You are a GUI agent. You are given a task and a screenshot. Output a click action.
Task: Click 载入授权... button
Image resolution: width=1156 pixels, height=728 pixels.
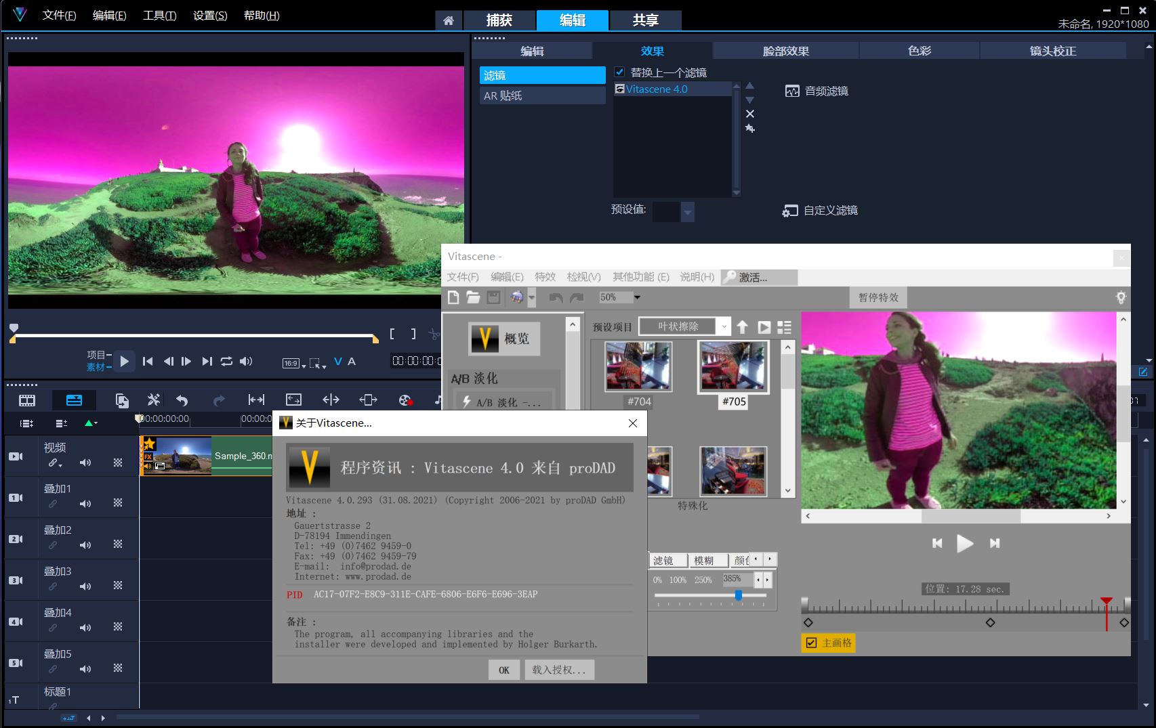(x=559, y=670)
